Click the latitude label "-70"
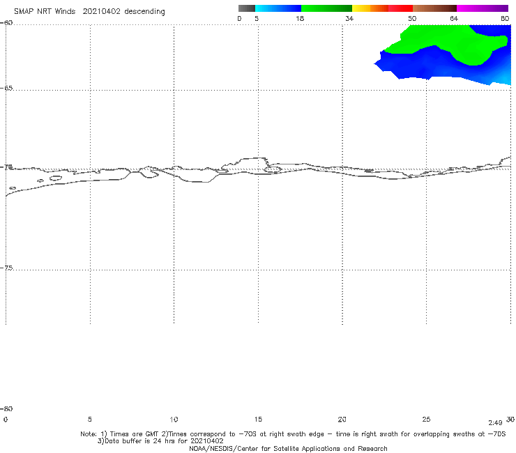The image size is (516, 453). [6, 167]
